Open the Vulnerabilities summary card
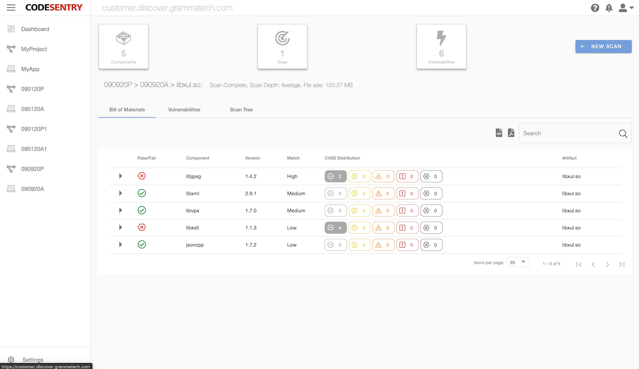Viewport: 639px width, 369px height. 441,46
